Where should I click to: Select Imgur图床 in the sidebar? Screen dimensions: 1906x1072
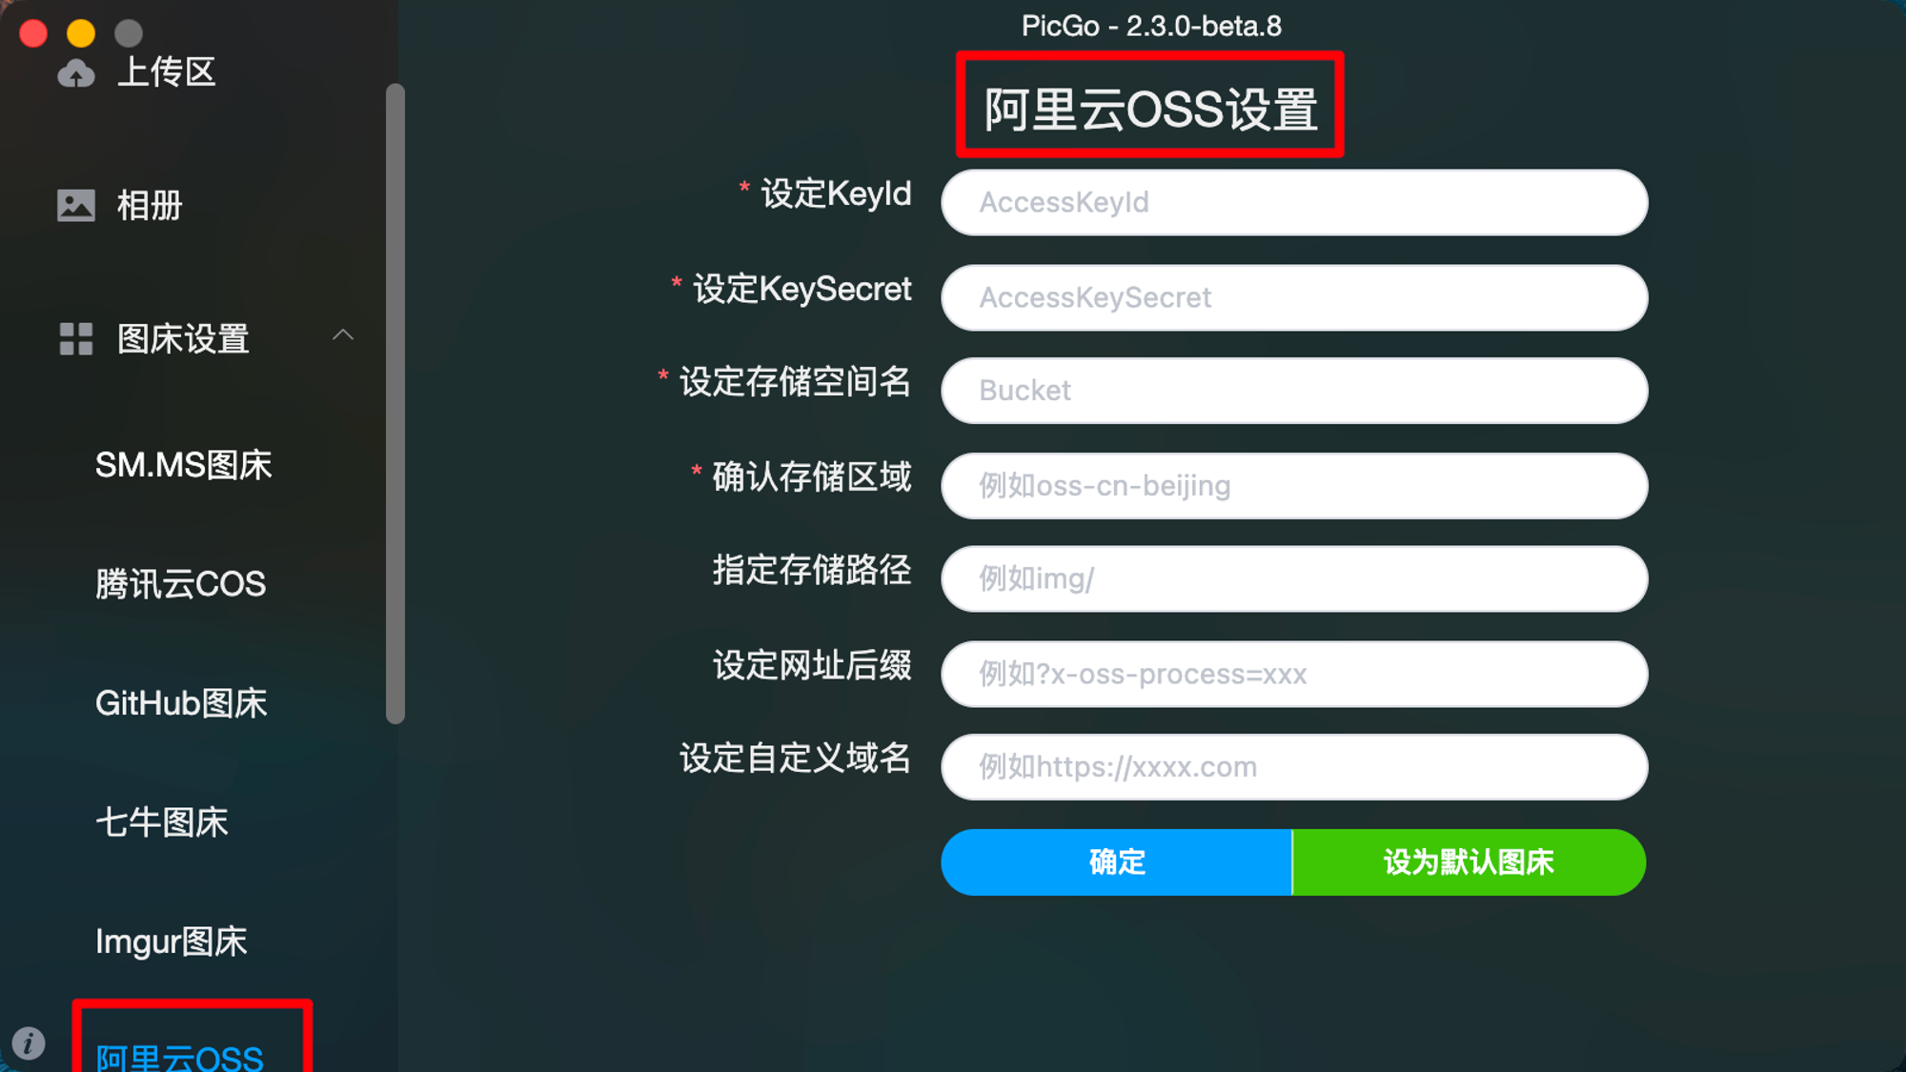tap(172, 941)
